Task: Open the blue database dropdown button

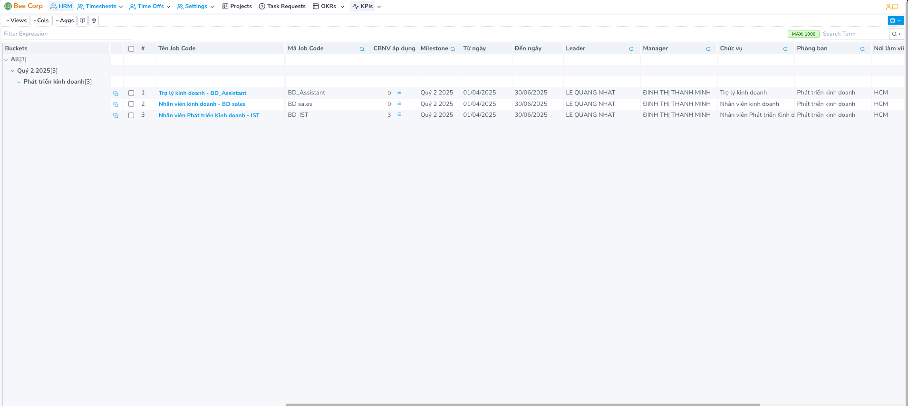Action: point(895,20)
